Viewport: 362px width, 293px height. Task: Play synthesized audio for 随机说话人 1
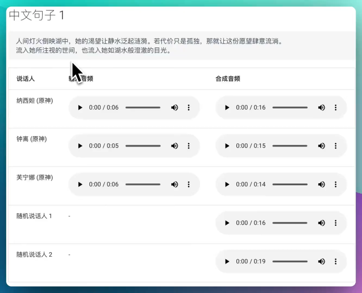click(x=227, y=223)
